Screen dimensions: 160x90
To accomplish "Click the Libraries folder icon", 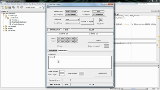I will [6, 28].
